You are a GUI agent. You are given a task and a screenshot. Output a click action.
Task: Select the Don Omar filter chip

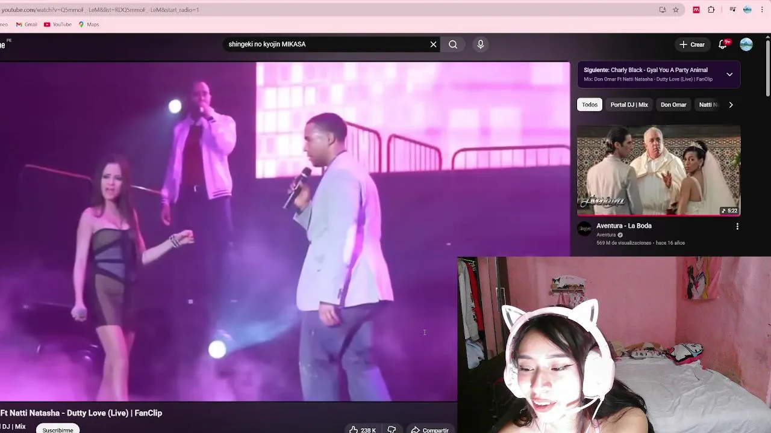tap(673, 105)
